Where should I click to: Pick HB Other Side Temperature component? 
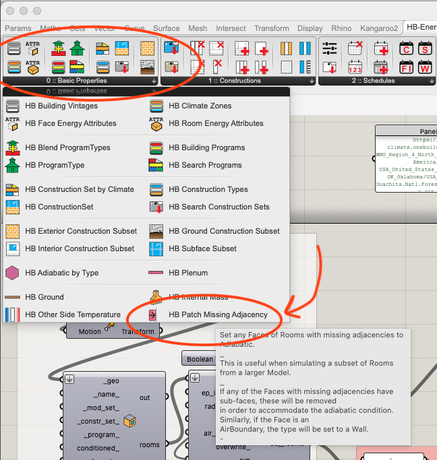72,315
